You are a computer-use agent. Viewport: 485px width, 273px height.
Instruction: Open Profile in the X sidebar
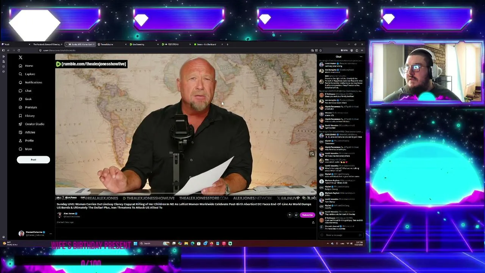26,141
